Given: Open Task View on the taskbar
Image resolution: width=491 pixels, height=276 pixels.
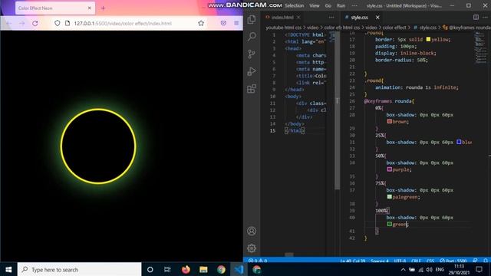Looking at the screenshot, I should (x=167, y=269).
